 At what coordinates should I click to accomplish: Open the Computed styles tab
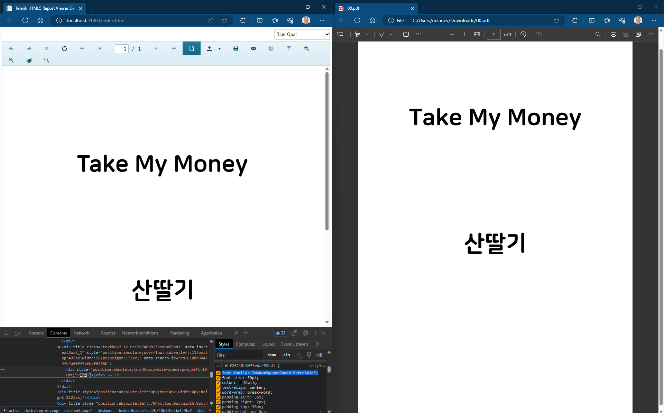click(x=246, y=344)
